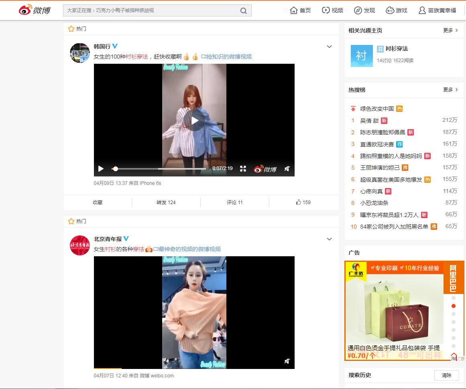This screenshot has height=389, width=466.
Task: Expand the dropdown arrow on 韩国行's post
Action: point(329,47)
